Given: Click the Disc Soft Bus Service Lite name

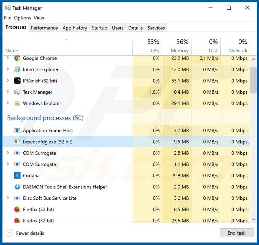Looking at the screenshot, I should pyautogui.click(x=50, y=198).
